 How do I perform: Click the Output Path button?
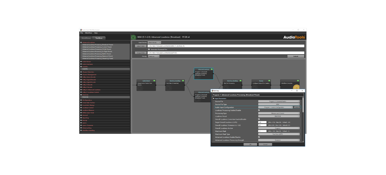coord(141,53)
